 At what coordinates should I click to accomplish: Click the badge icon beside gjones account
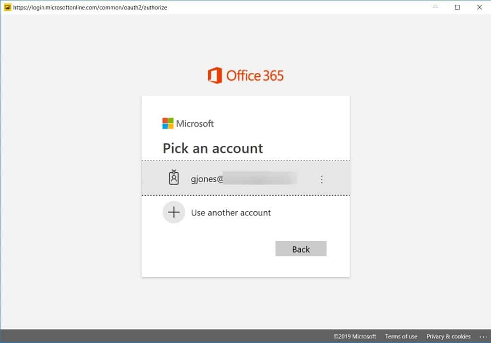pyautogui.click(x=174, y=177)
